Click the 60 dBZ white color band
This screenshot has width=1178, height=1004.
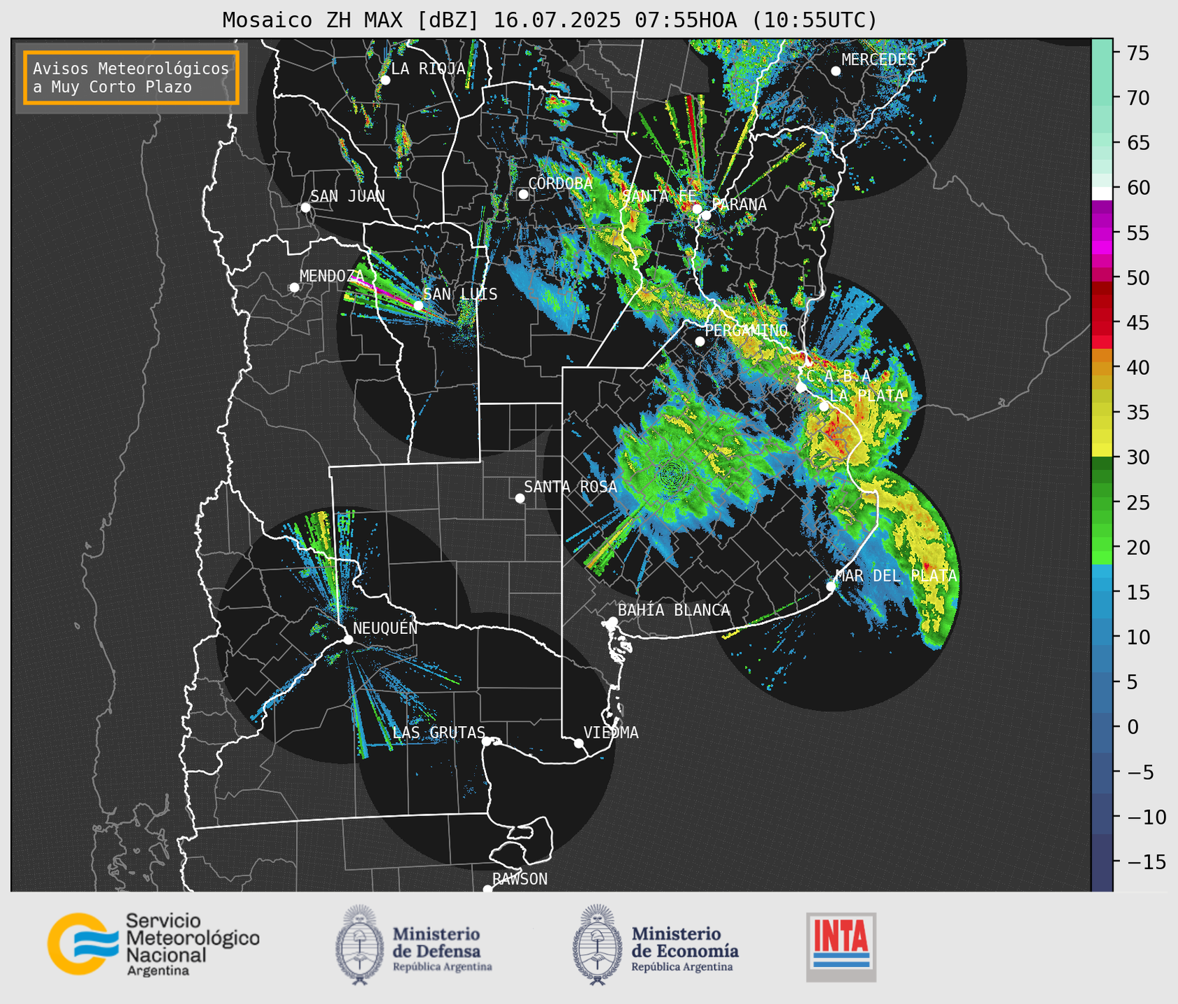pos(1102,193)
